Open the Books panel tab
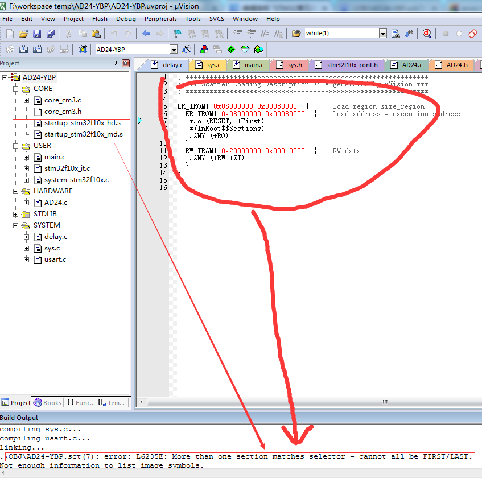Image resolution: width=482 pixels, height=478 pixels. click(x=47, y=403)
